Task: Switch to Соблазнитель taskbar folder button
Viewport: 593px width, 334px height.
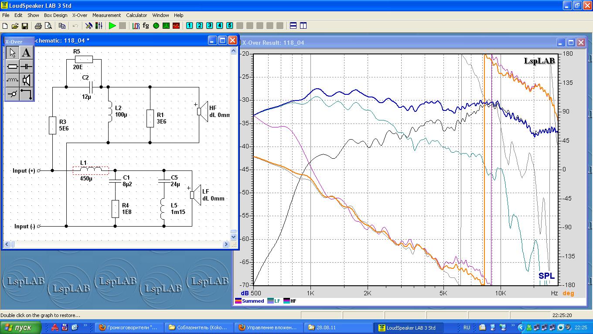Action: [x=199, y=327]
